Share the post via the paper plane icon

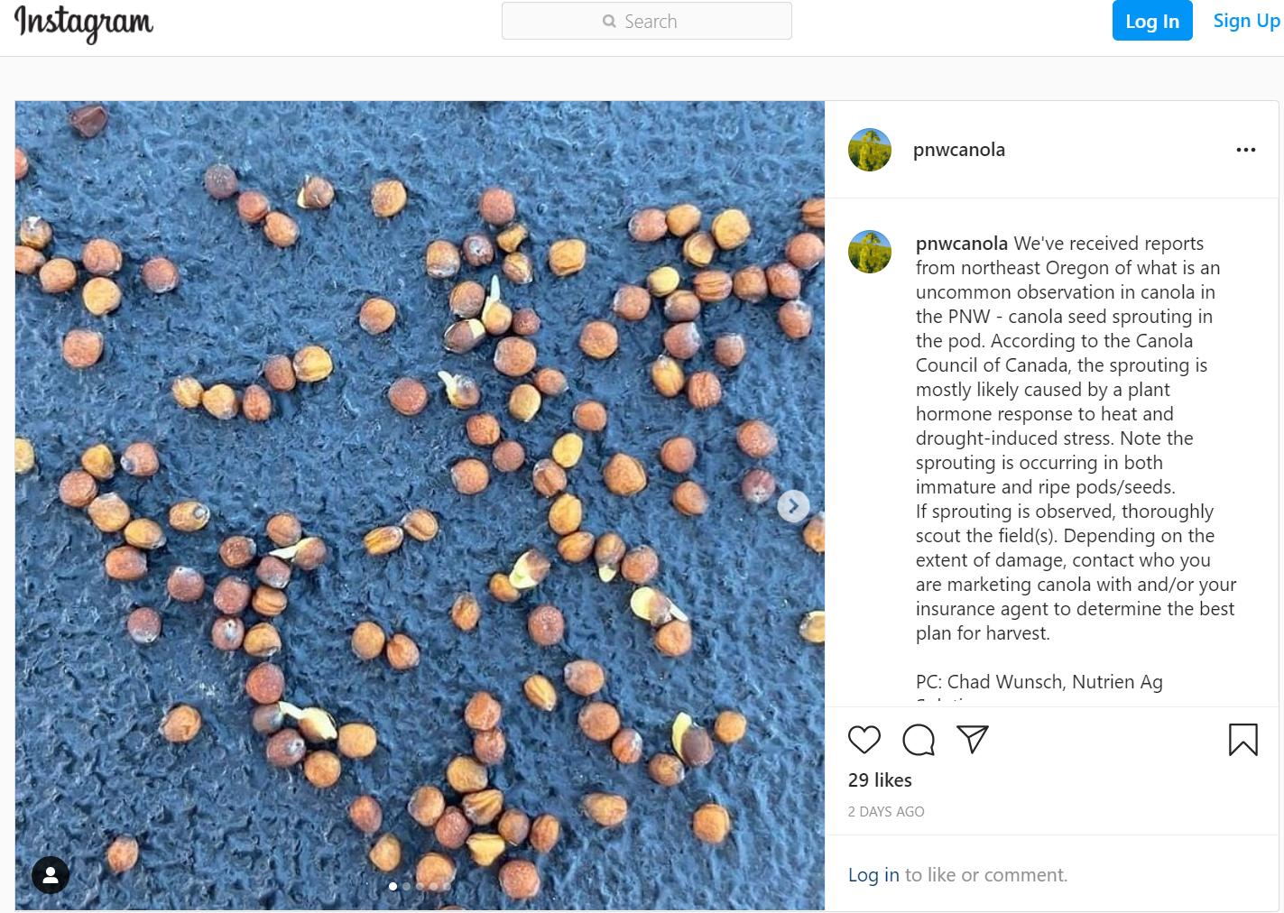click(972, 739)
